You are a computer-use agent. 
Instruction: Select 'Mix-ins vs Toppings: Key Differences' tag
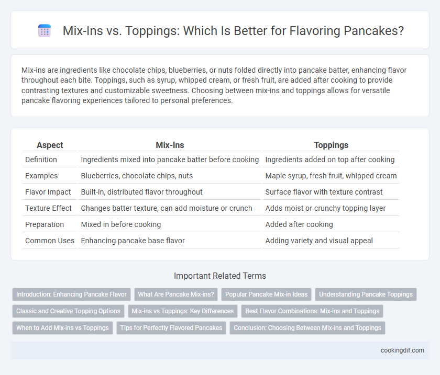[183, 311]
